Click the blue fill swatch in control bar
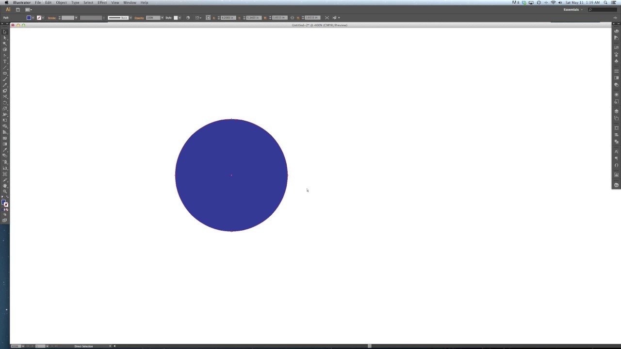Image resolution: width=621 pixels, height=349 pixels. point(29,18)
